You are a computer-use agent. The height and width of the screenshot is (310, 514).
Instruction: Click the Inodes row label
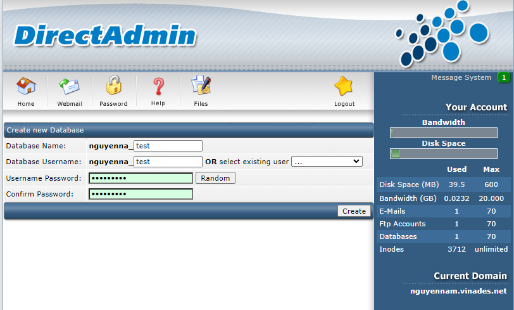391,249
